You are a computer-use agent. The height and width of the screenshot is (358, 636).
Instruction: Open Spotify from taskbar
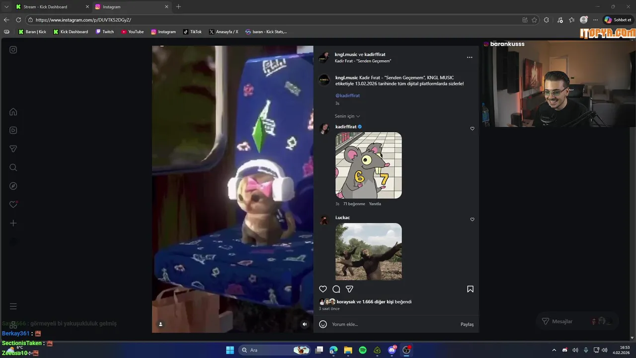coord(363,350)
